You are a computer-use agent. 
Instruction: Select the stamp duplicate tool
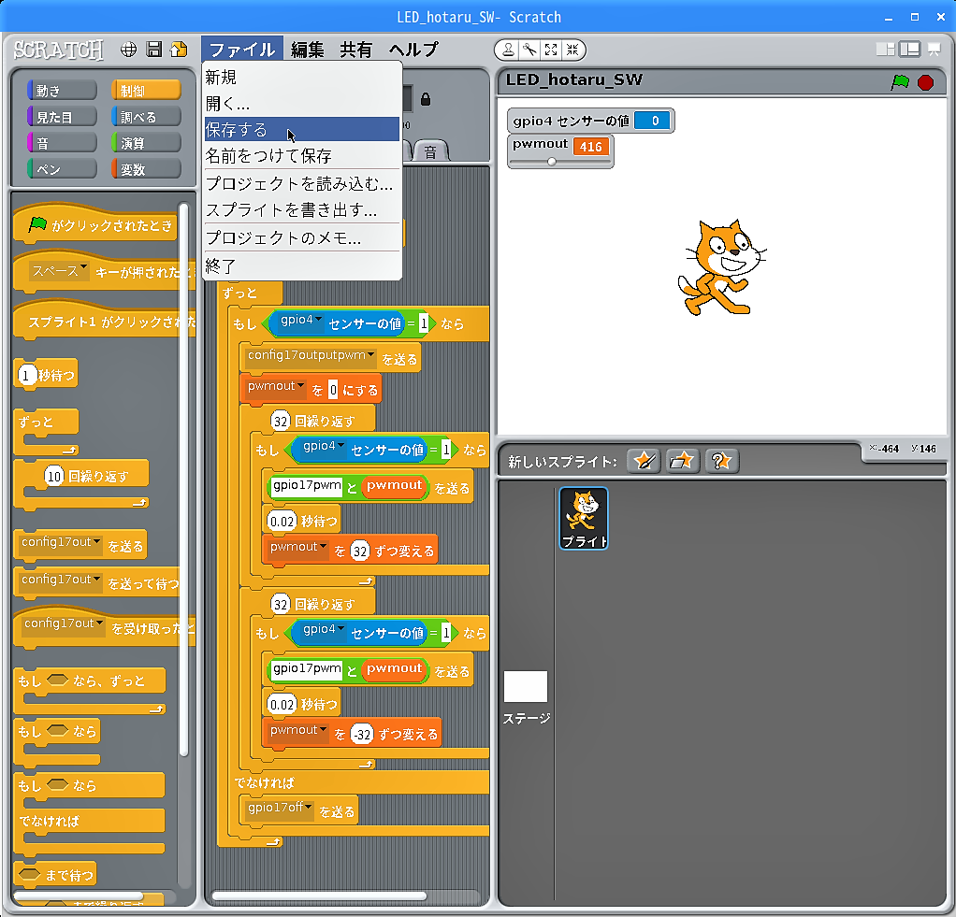point(508,50)
